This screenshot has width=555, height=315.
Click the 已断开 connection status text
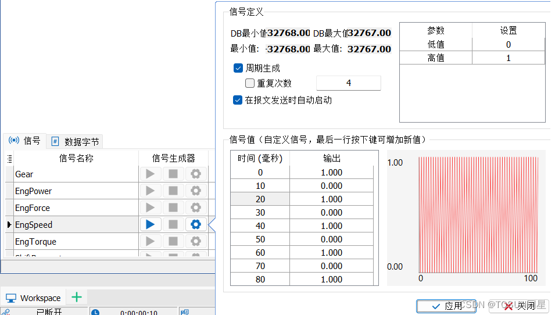(49, 312)
